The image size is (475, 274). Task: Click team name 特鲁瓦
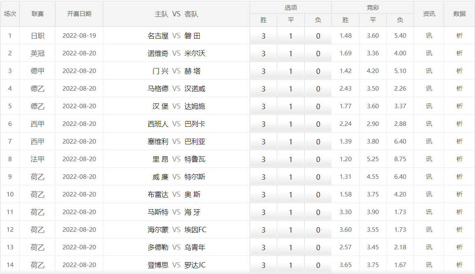pos(195,159)
